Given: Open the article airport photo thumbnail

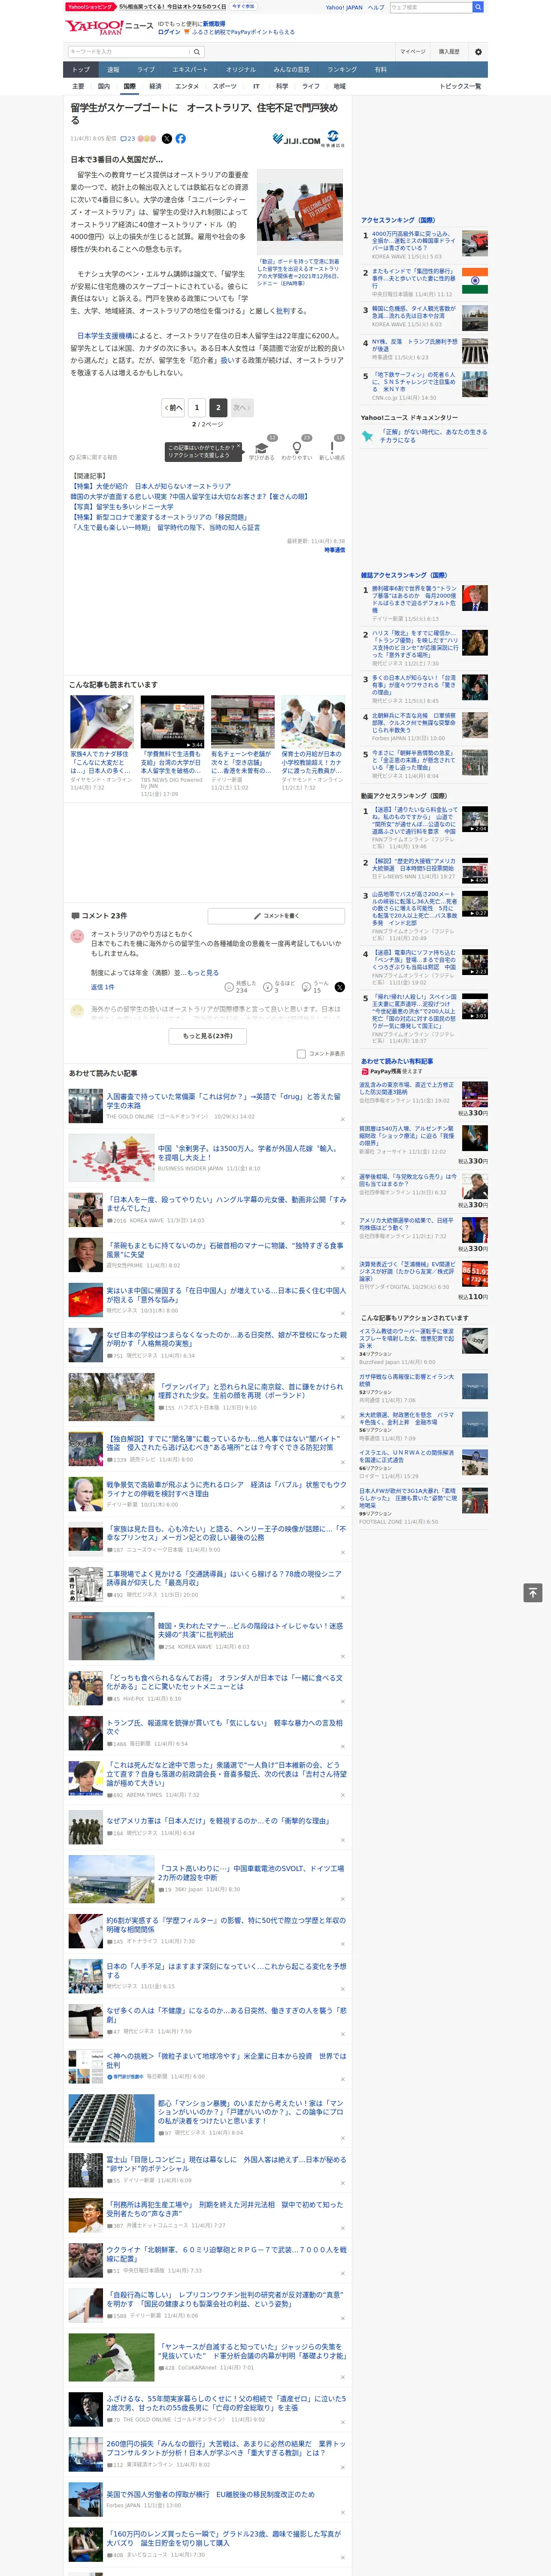Looking at the screenshot, I should tap(300, 212).
